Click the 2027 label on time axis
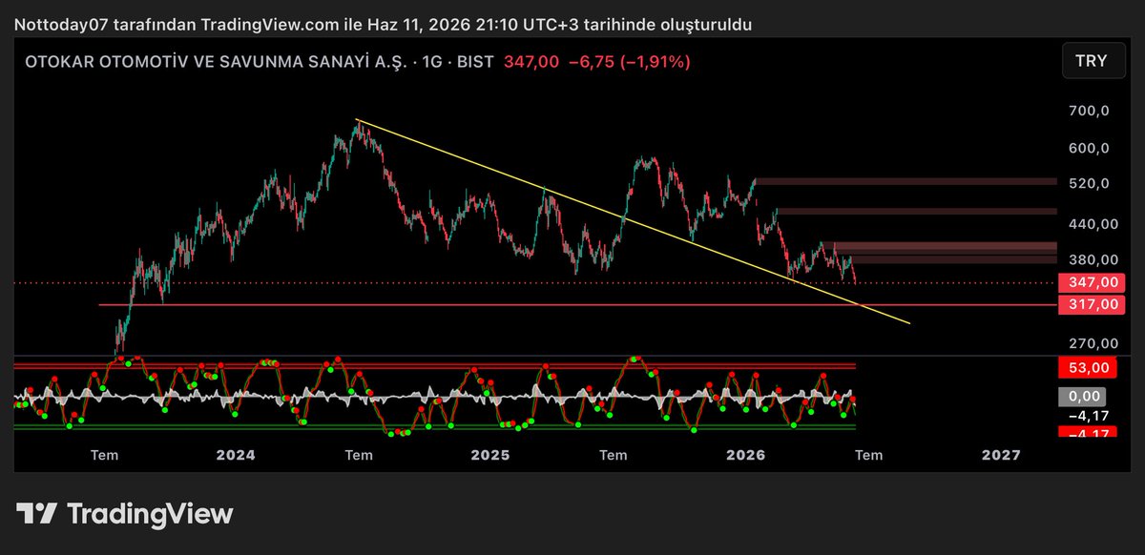The height and width of the screenshot is (555, 1145). [x=1001, y=456]
